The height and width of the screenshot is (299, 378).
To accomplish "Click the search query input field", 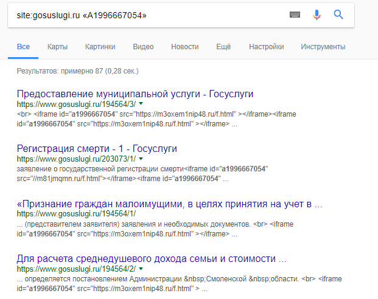I will [146, 15].
